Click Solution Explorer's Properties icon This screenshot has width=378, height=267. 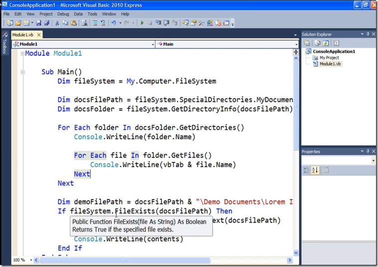307,43
